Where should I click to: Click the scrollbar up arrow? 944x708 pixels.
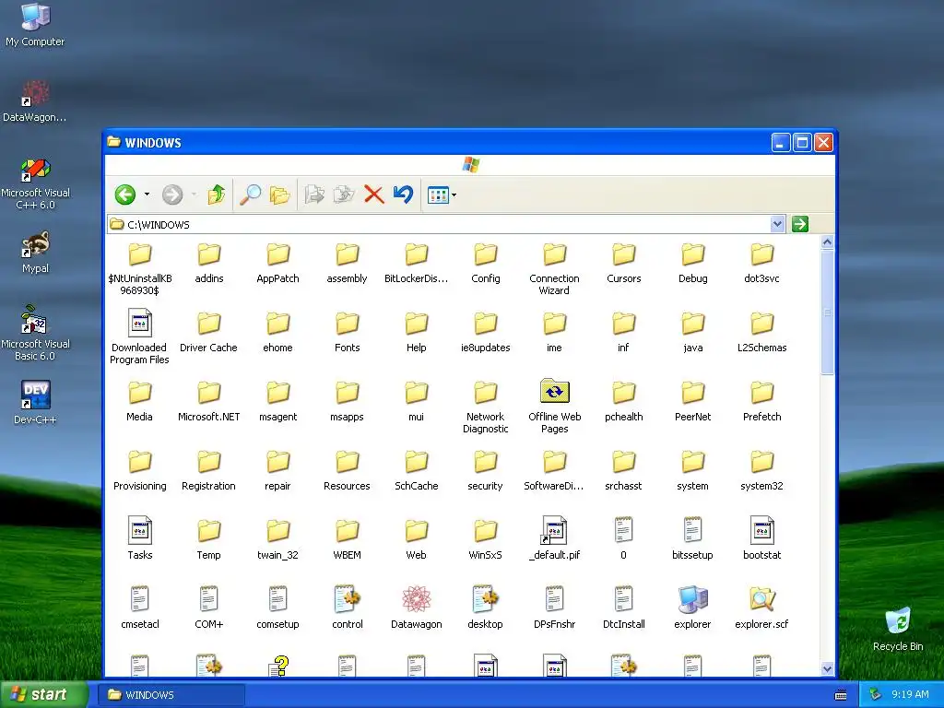point(827,242)
